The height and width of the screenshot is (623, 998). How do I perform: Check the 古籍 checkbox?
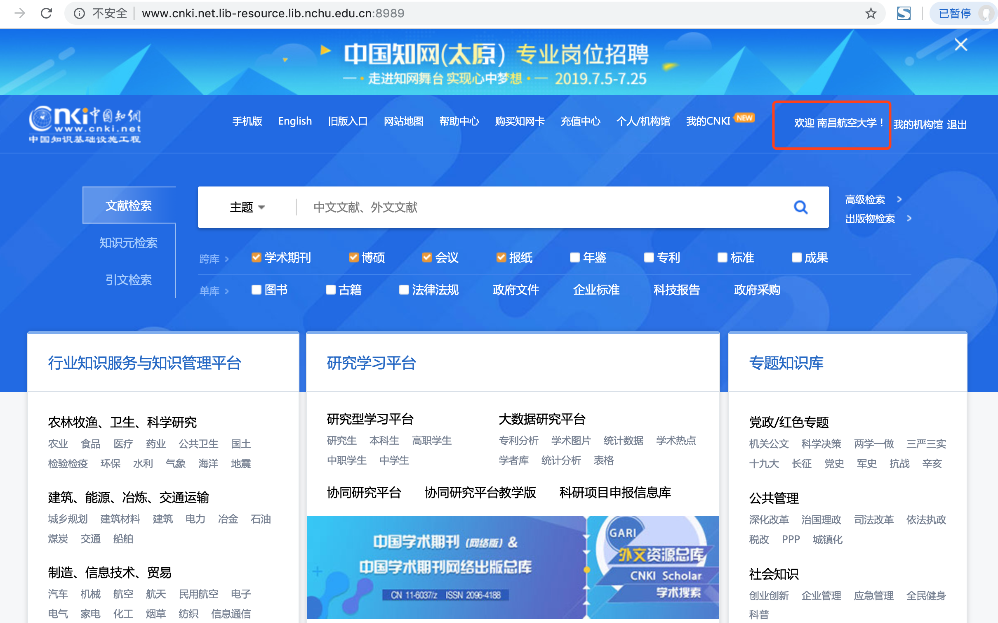pyautogui.click(x=330, y=290)
